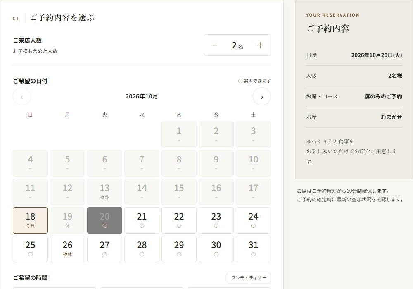Click October 26 marked 夜休
Screen dimensions: 413x289
coord(67,248)
